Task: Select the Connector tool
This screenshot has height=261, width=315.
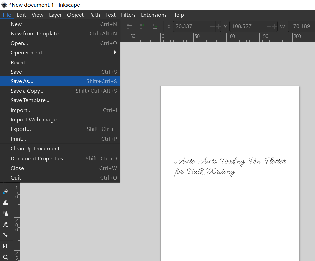Action: [x=5, y=235]
